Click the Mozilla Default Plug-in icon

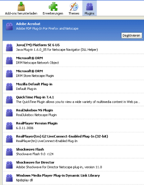[x=9, y=87]
